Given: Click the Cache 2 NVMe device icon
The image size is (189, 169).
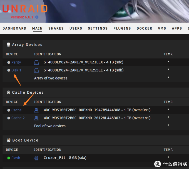Looking at the screenshot, I should (x=36, y=118).
